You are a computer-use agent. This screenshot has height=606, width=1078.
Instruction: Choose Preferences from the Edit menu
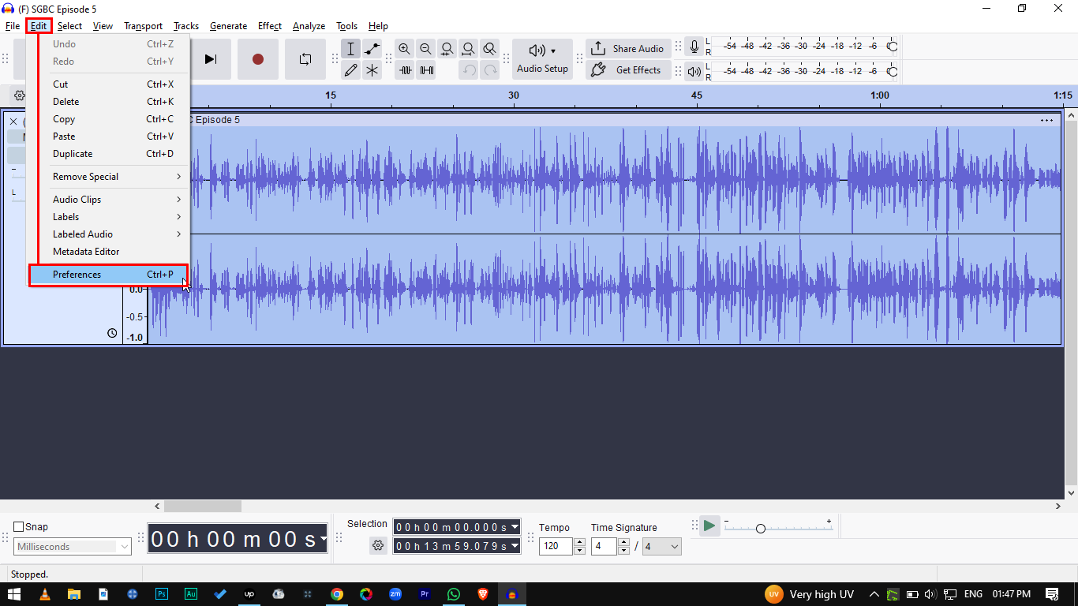pyautogui.click(x=108, y=275)
